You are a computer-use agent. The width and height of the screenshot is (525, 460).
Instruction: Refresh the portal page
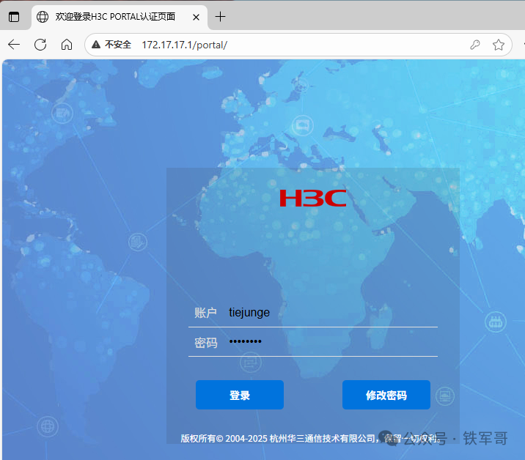(x=40, y=45)
